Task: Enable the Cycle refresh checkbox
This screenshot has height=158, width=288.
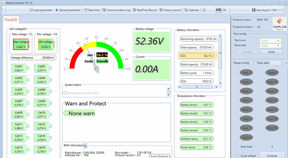Action: pos(238,155)
